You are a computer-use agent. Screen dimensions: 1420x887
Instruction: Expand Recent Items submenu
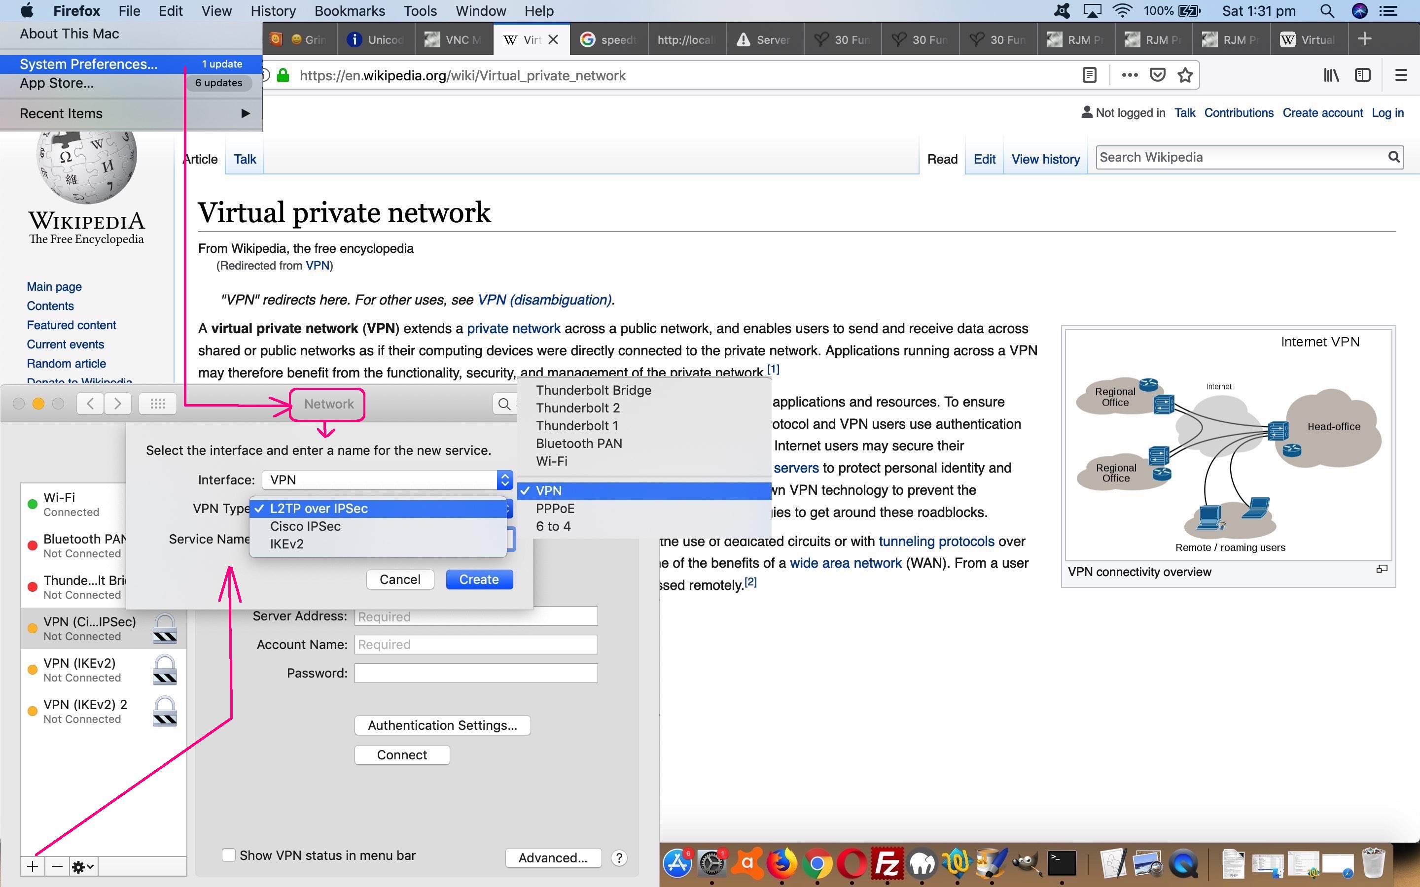coord(132,113)
